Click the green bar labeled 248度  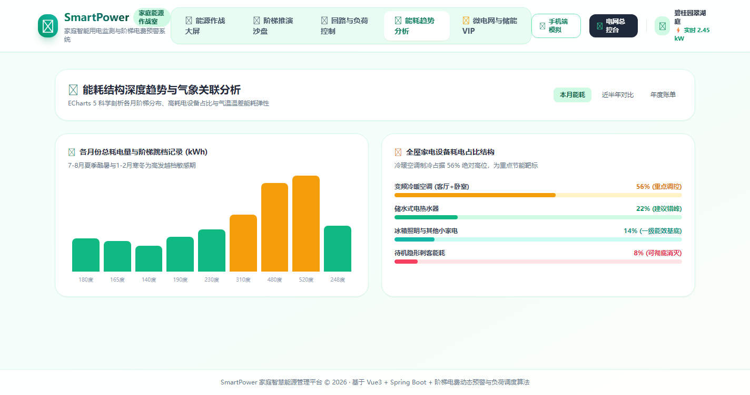pos(338,249)
